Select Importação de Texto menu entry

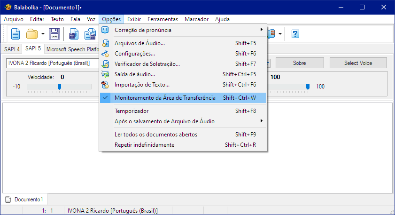tap(142, 85)
